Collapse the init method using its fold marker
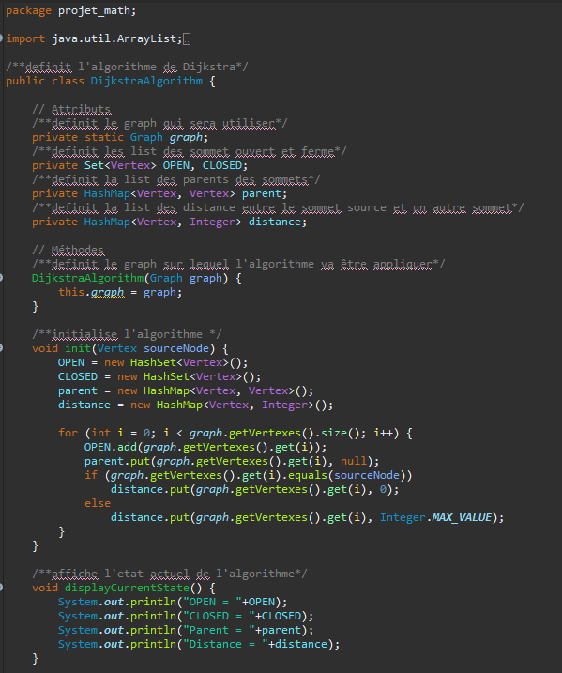This screenshot has height=673, width=562. point(1,348)
